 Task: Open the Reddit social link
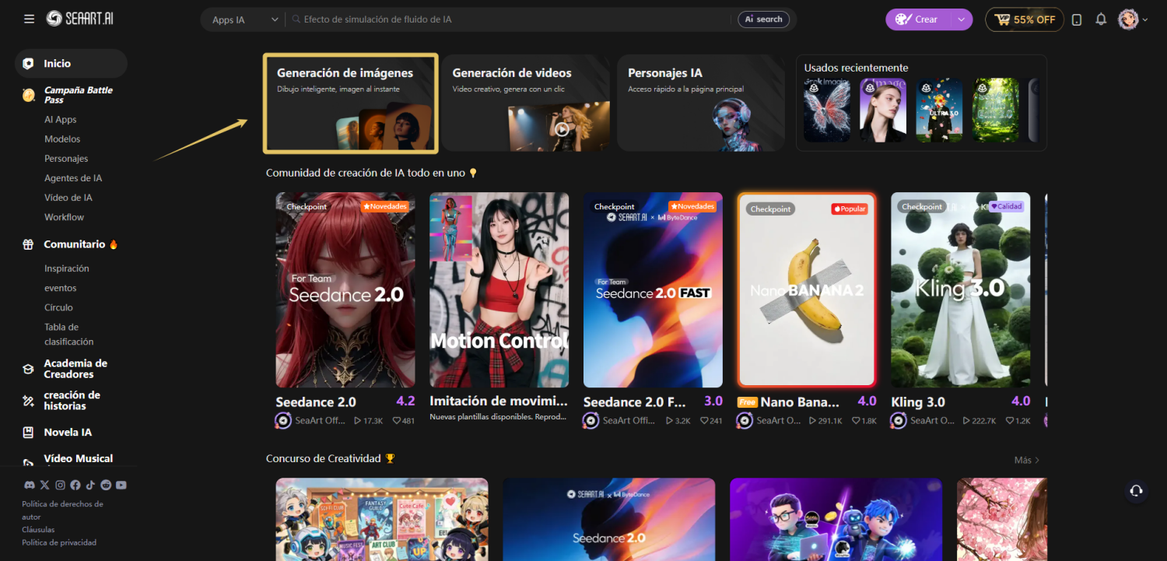coord(106,486)
